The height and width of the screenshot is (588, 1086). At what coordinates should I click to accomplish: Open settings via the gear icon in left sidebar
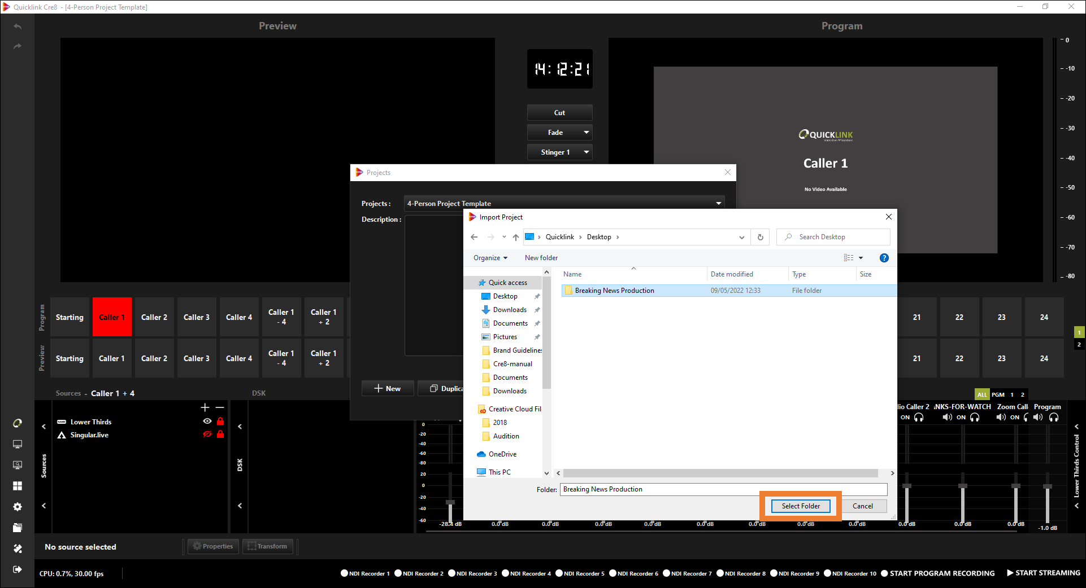(18, 507)
